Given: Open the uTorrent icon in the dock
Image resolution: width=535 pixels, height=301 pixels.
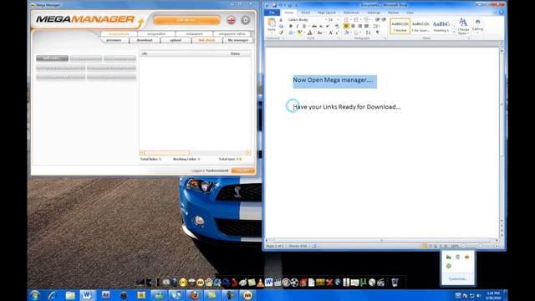Looking at the screenshot, I should pyautogui.click(x=363, y=283).
